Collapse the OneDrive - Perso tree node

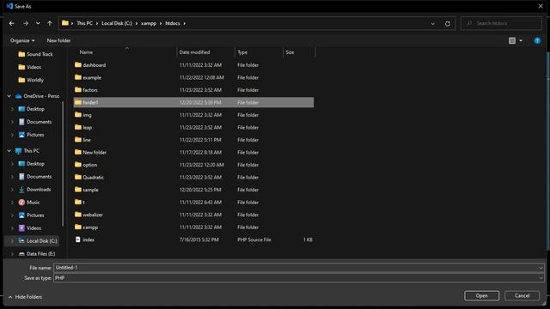pyautogui.click(x=9, y=96)
